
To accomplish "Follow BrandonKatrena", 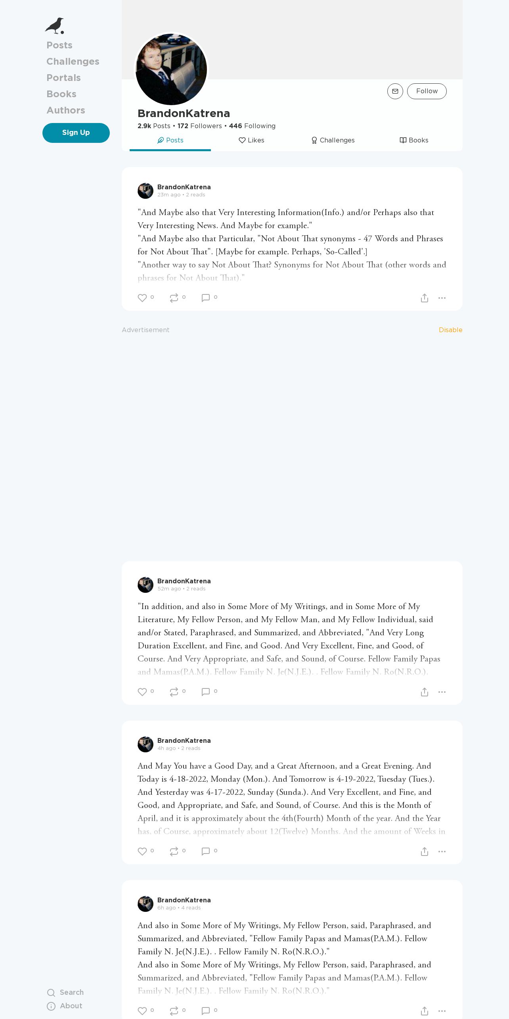I will tap(427, 91).
